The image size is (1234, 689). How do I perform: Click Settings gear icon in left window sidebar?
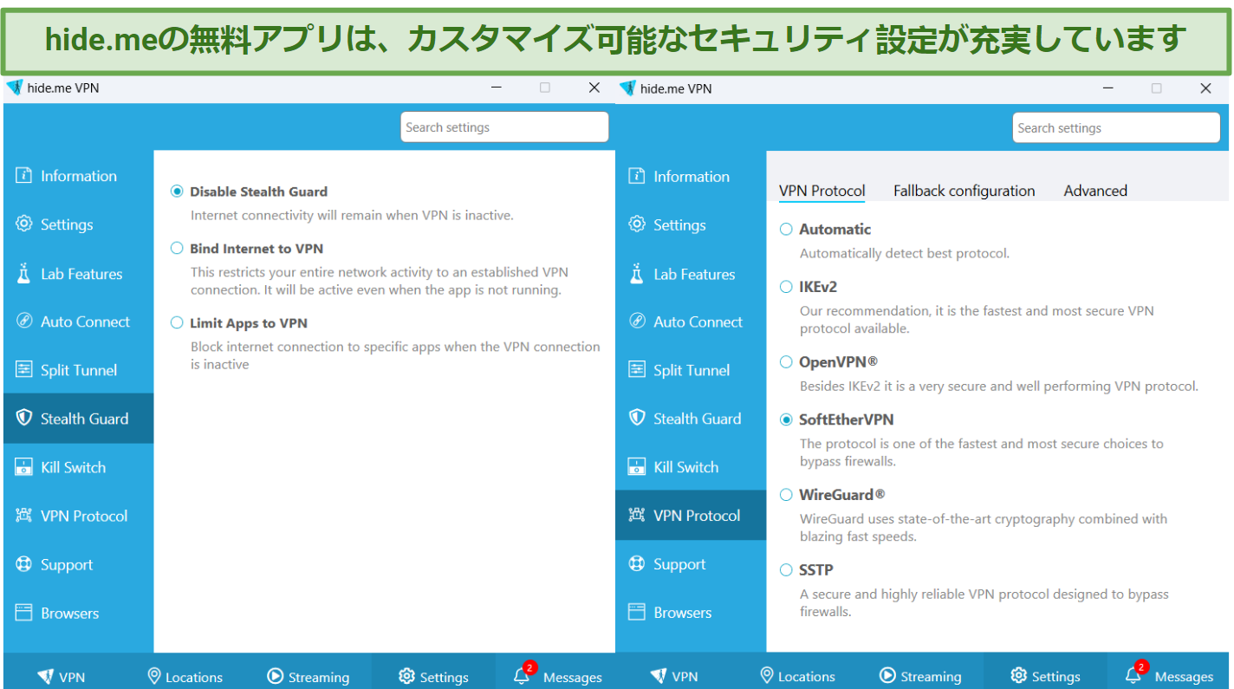click(x=24, y=224)
